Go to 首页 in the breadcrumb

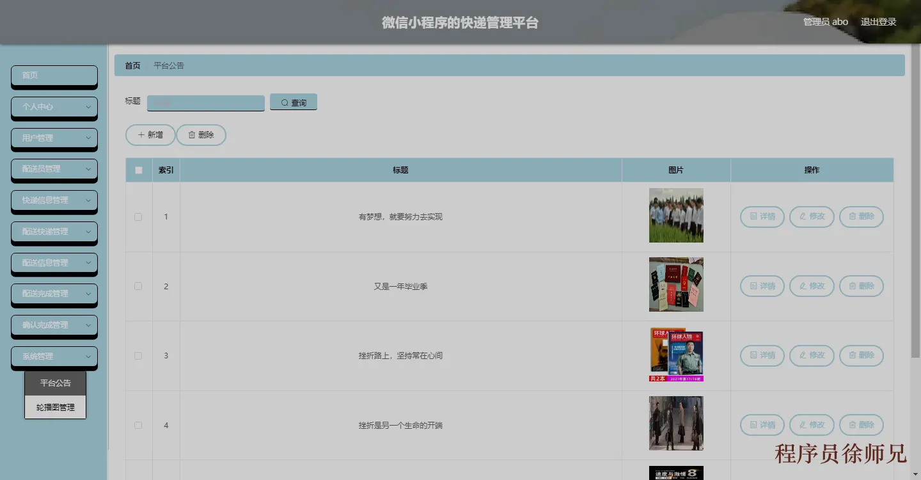132,66
